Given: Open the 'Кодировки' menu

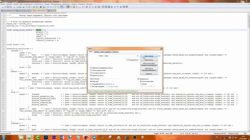Looking at the screenshot, I should click(28, 4).
